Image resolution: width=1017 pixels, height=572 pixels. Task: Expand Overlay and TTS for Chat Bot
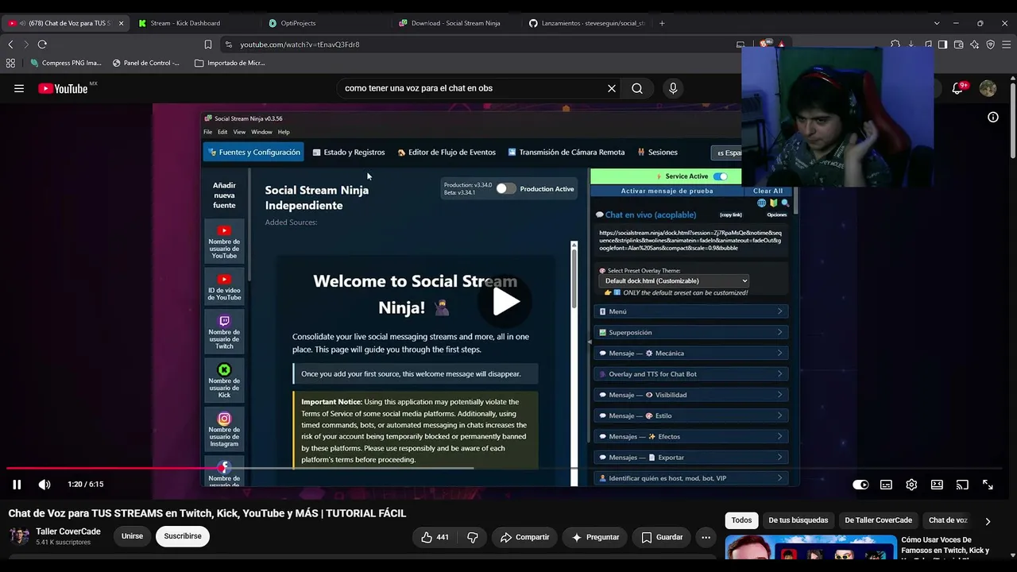tap(690, 374)
